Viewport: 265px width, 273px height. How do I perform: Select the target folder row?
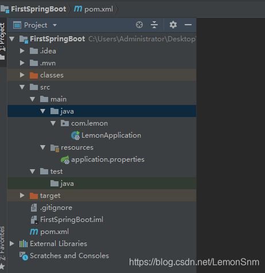(x=102, y=196)
